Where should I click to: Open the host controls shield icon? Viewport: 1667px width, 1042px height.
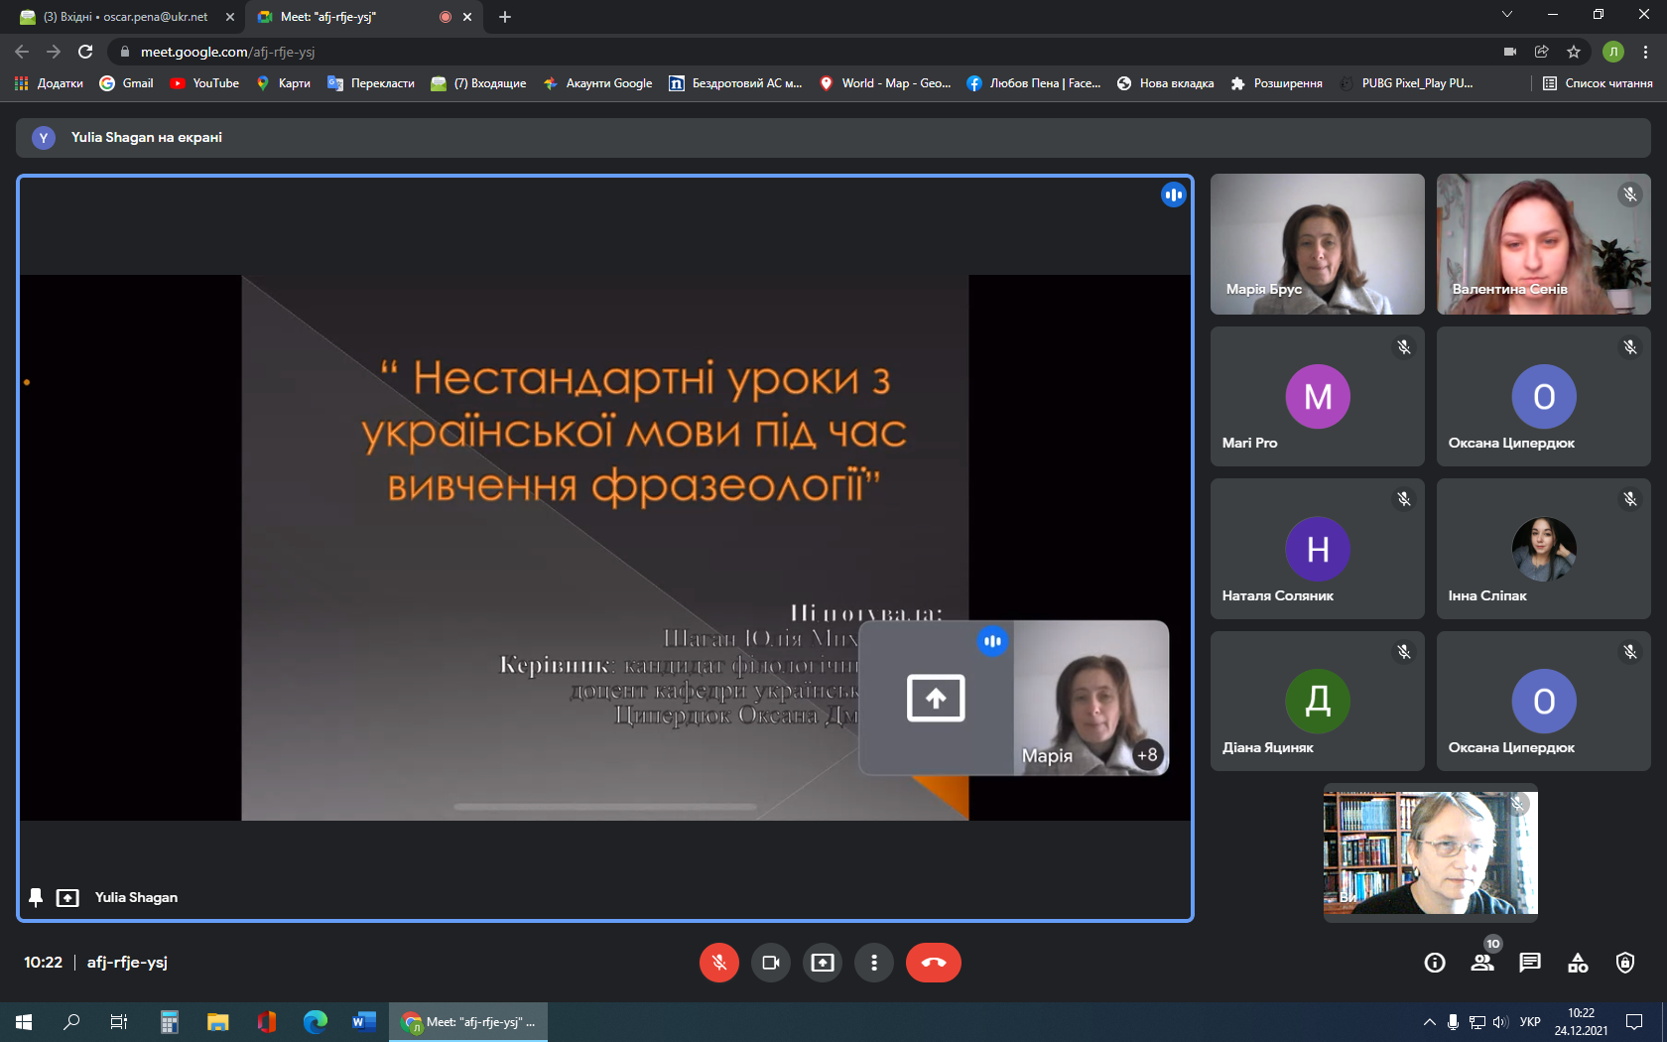click(1625, 963)
